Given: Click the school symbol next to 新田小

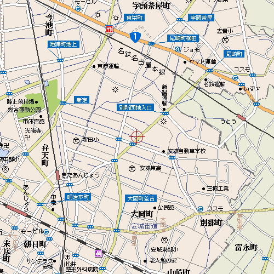Looking at the screenshot, I should (76, 141).
